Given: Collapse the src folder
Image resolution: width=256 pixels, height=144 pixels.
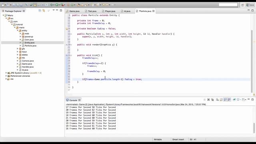Looking at the screenshot, I should coord(6,18).
